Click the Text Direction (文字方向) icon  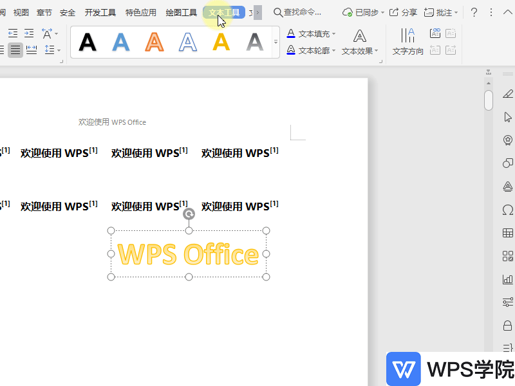pyautogui.click(x=407, y=42)
